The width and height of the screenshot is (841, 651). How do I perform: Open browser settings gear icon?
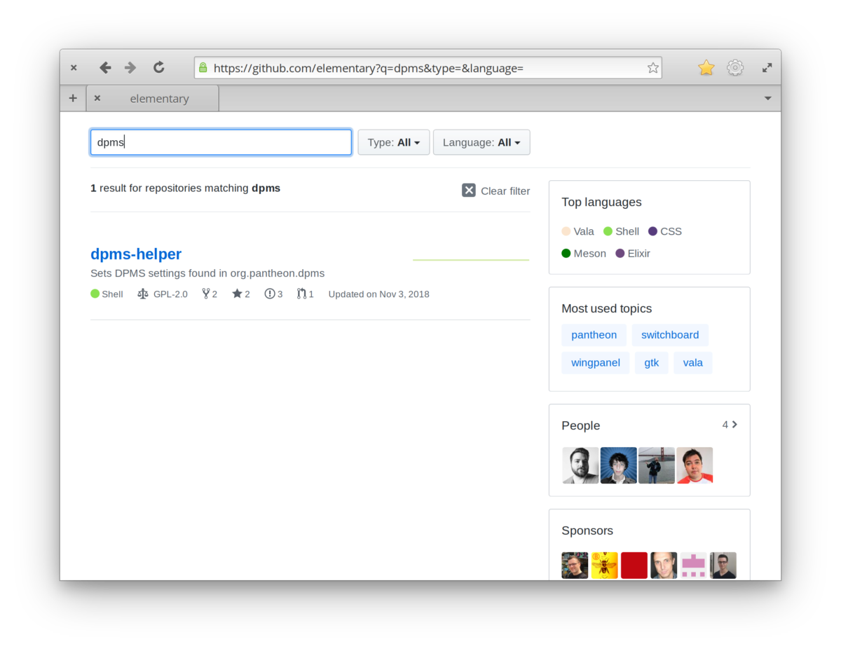click(x=734, y=67)
